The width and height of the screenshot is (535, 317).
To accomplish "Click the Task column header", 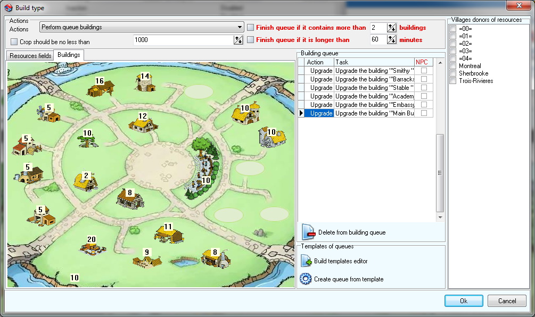I will coord(374,62).
